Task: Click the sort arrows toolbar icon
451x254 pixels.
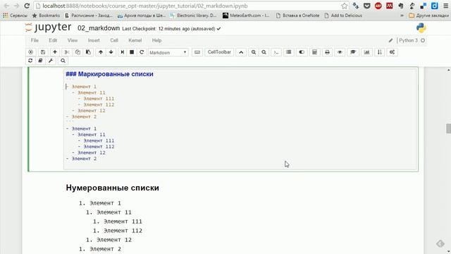Action: point(380,52)
